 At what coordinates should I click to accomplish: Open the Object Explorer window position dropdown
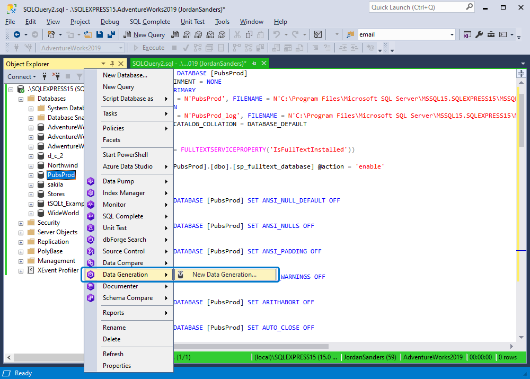(x=103, y=64)
